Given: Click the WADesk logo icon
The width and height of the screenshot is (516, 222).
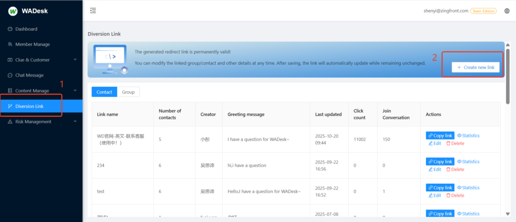Looking at the screenshot, I should (13, 11).
